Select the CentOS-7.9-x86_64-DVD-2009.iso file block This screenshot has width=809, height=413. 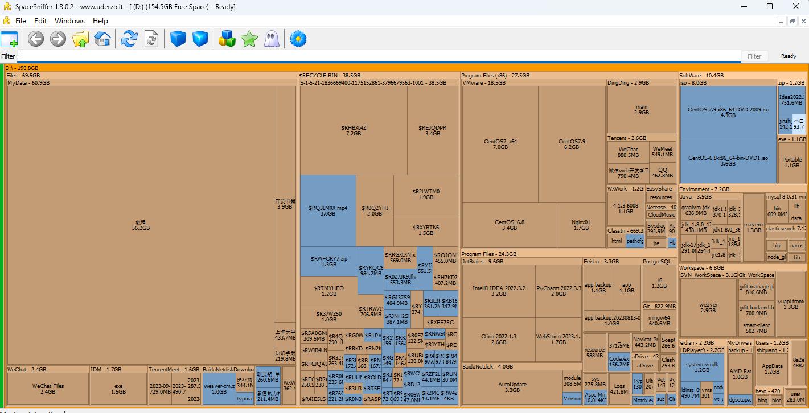pos(728,112)
